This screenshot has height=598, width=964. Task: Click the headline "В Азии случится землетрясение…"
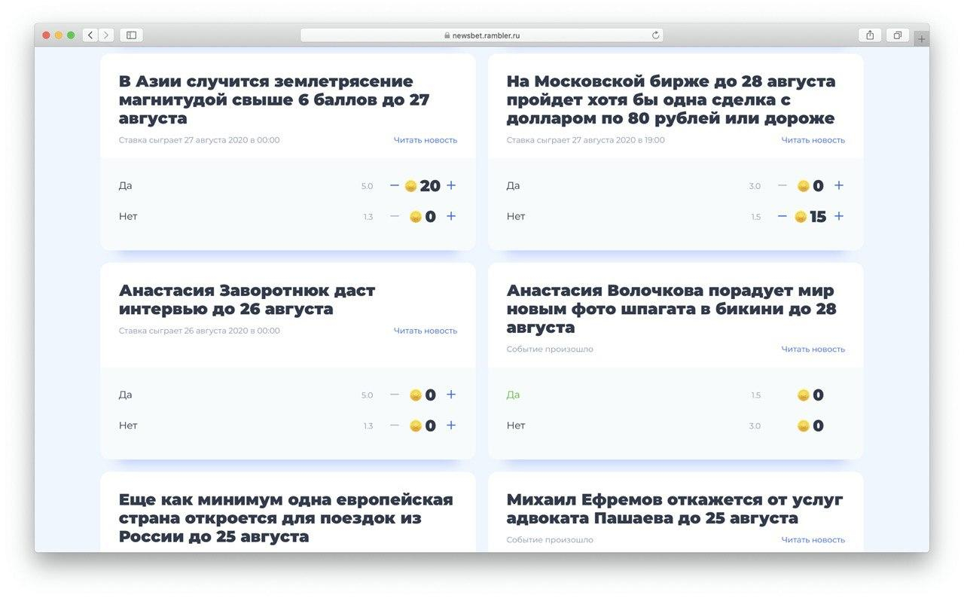click(x=274, y=100)
